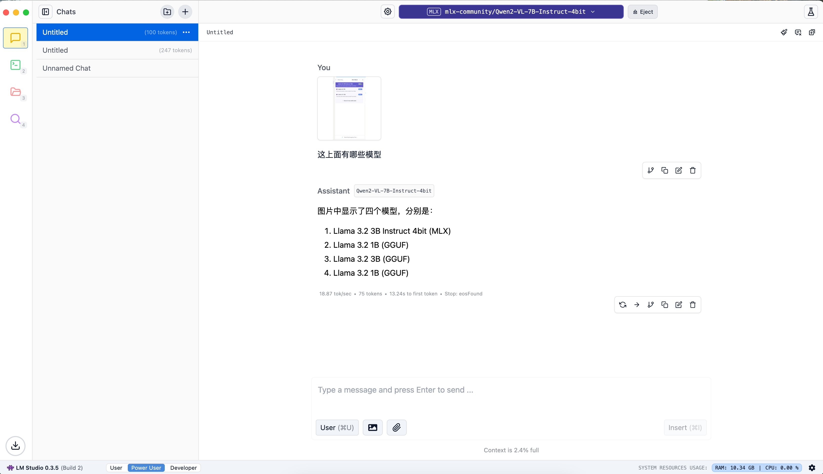This screenshot has width=823, height=474.
Task: Open the Developer terminal sidebar icon
Action: tap(15, 65)
